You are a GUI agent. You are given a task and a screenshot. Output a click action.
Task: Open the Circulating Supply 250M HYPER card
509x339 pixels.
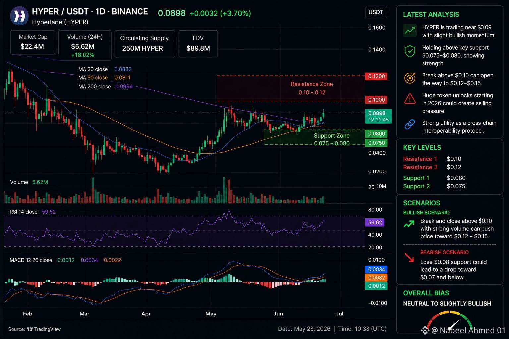coord(144,44)
